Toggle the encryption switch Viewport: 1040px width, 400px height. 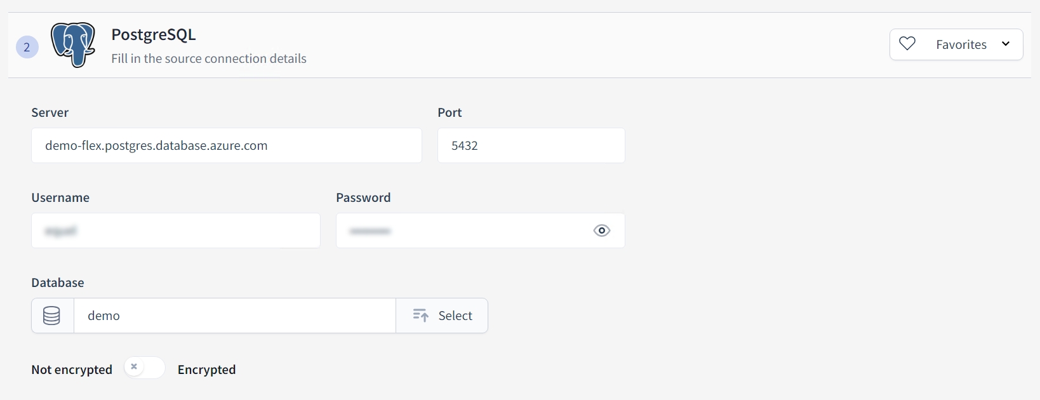144,368
